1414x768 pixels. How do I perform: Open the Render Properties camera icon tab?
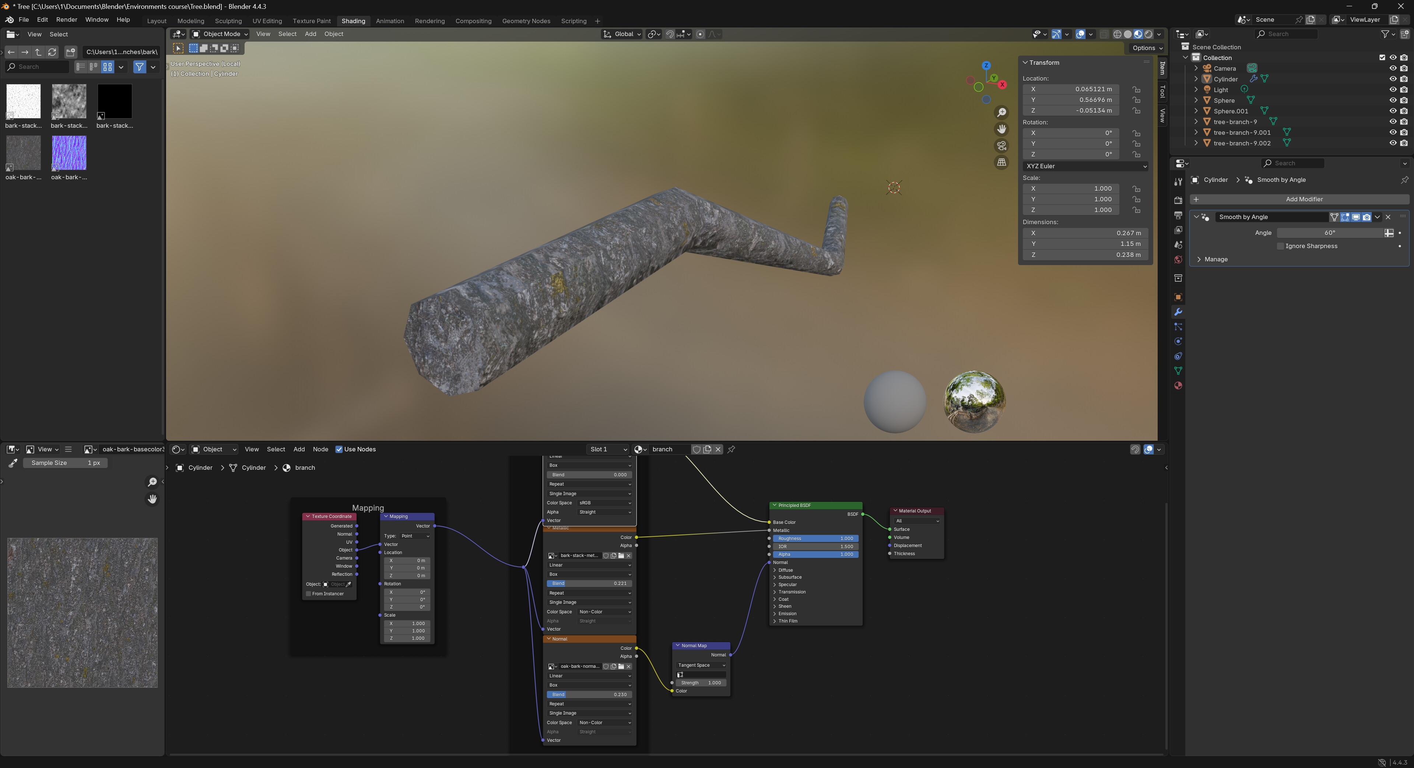[x=1178, y=200]
